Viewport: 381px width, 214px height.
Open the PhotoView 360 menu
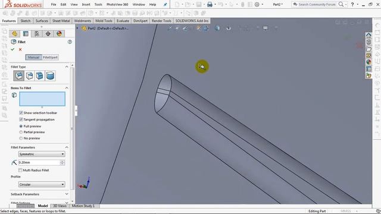(x=117, y=4)
